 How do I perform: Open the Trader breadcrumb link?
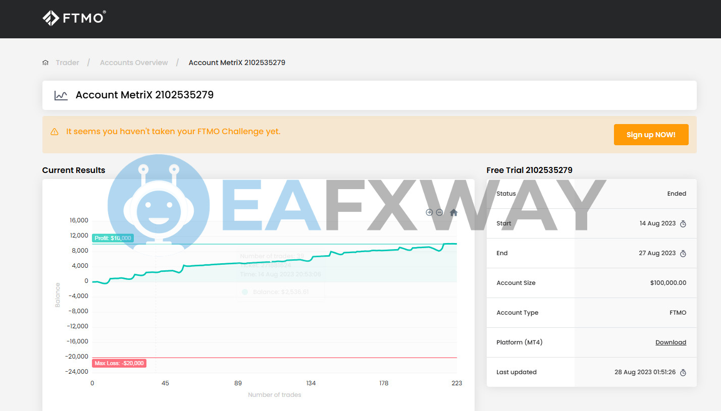[68, 63]
